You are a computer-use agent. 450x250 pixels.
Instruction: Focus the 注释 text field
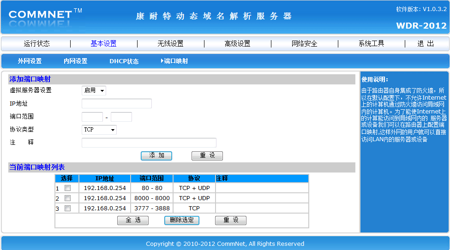point(149,143)
